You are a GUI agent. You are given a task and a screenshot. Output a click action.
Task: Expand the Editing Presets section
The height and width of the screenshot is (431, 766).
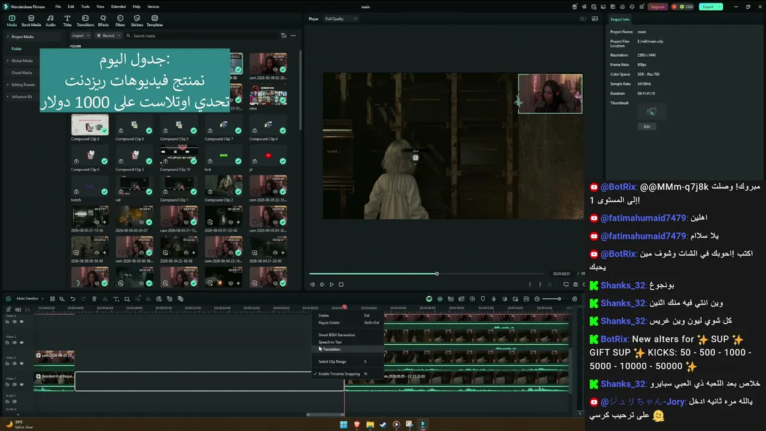8,85
